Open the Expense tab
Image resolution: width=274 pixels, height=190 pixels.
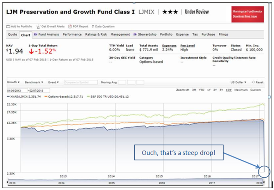tap(182, 35)
